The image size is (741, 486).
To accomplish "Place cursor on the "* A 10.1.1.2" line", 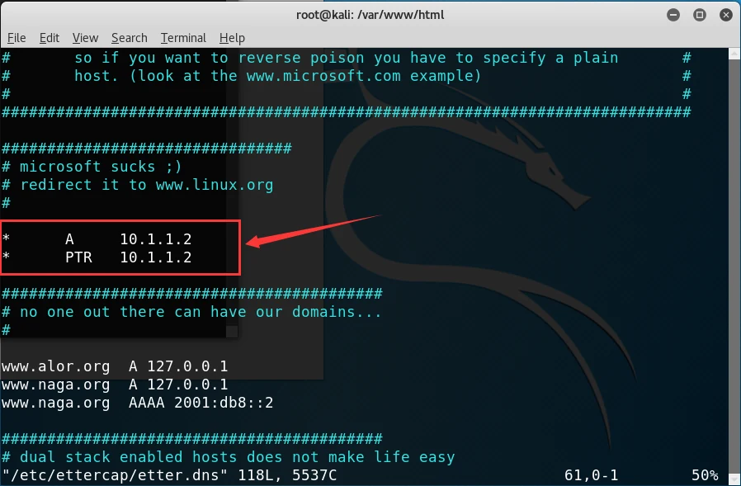I will (x=97, y=239).
